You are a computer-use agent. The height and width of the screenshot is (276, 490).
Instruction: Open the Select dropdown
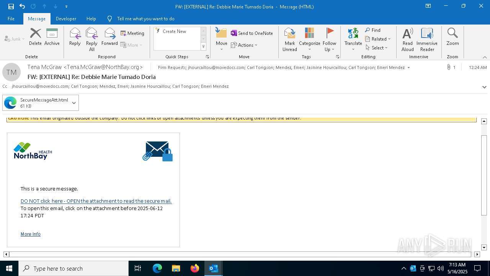(377, 48)
